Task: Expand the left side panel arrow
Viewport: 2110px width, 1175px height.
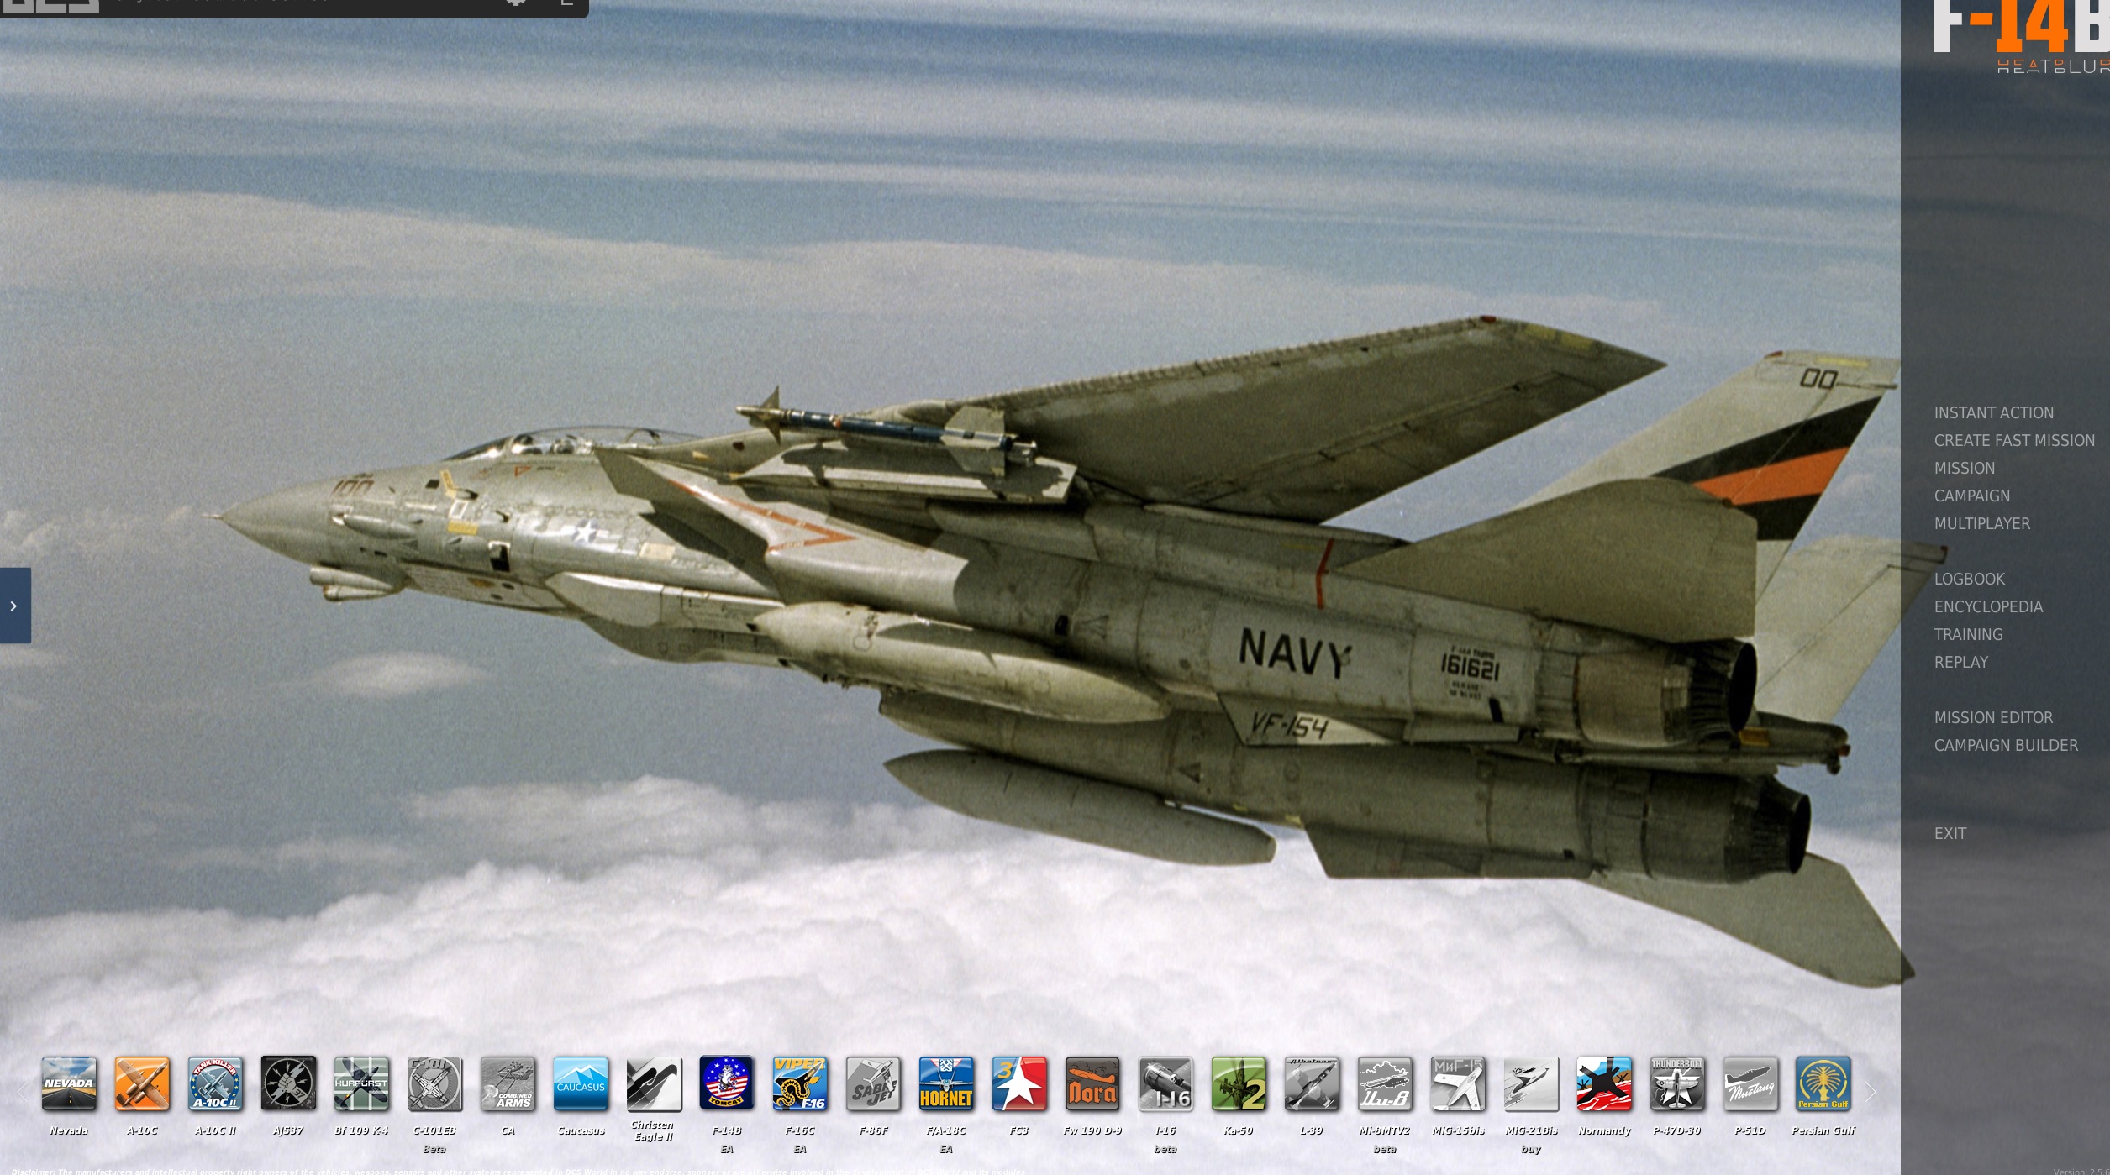Action: [13, 606]
